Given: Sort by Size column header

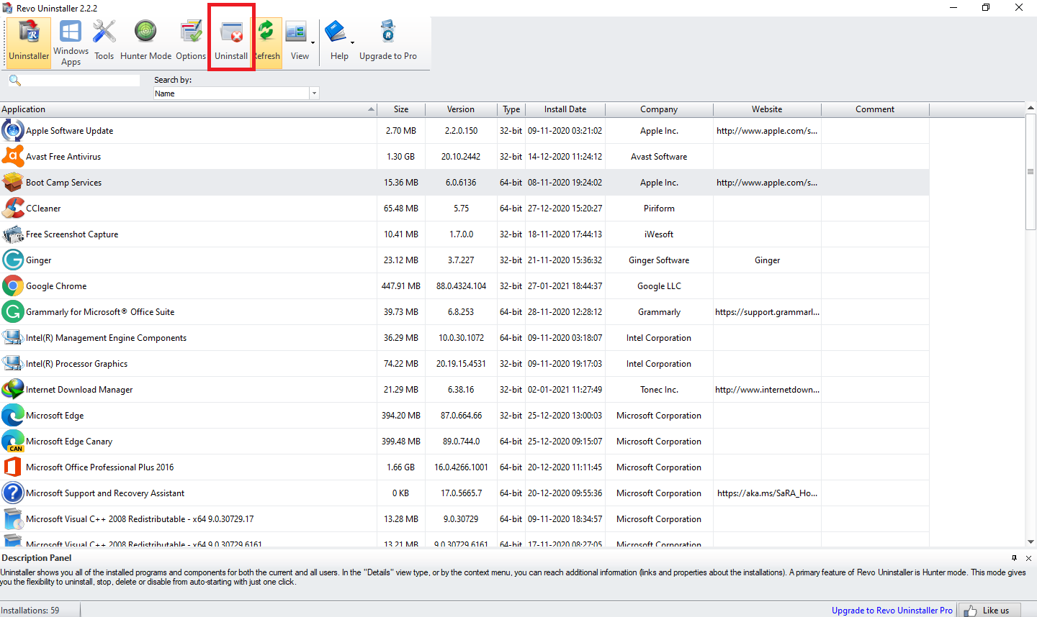Looking at the screenshot, I should pos(401,109).
